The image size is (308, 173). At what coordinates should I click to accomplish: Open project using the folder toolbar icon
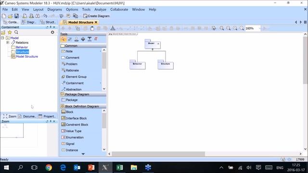[x=10, y=16]
